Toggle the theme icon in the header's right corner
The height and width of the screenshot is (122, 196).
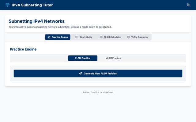[x=188, y=5]
